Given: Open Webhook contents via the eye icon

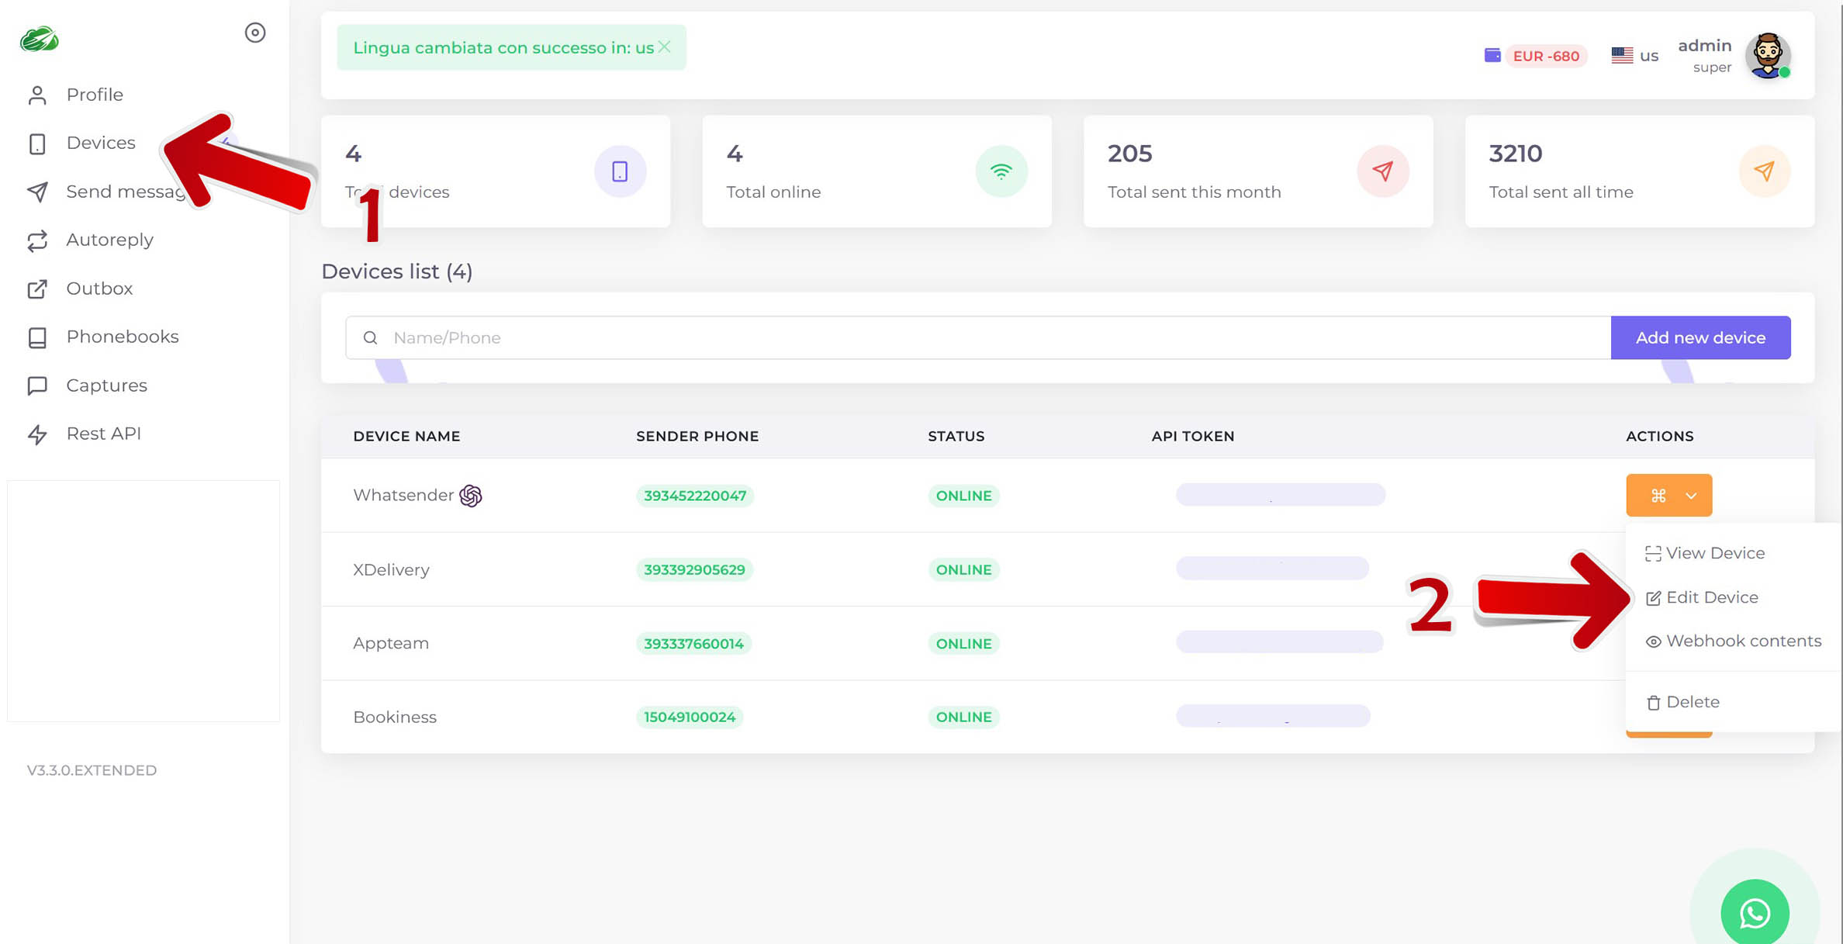Looking at the screenshot, I should pyautogui.click(x=1654, y=641).
